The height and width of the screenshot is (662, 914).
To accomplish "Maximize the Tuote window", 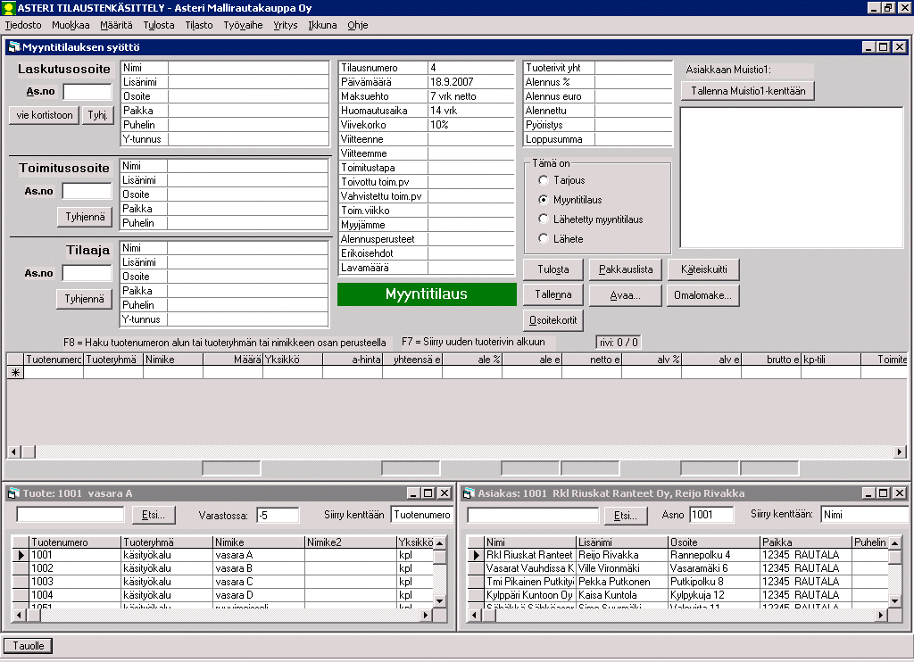I will point(428,493).
